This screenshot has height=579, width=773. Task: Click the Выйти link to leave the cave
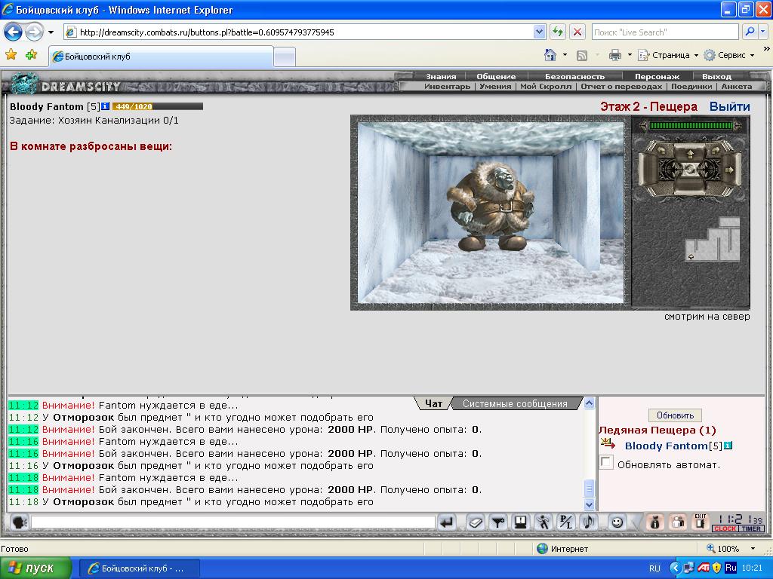(x=730, y=106)
